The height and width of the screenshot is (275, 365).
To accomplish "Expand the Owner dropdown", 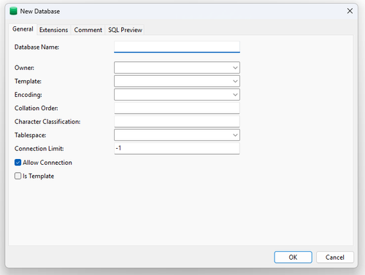I will coord(177,68).
